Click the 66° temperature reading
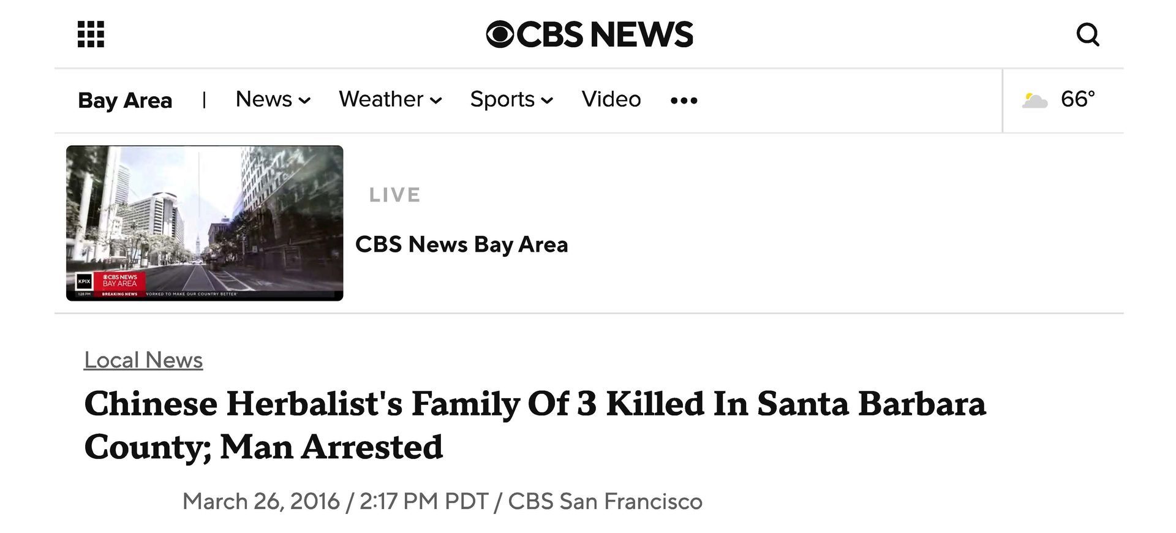Image resolution: width=1176 pixels, height=533 pixels. (x=1077, y=99)
